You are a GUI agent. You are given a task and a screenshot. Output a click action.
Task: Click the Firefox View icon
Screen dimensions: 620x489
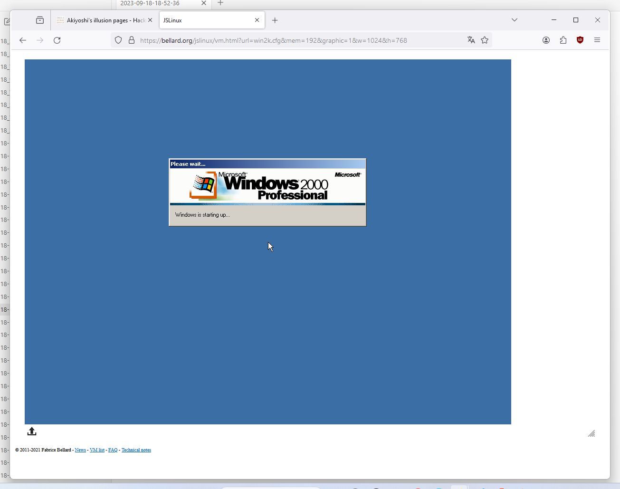coord(40,20)
